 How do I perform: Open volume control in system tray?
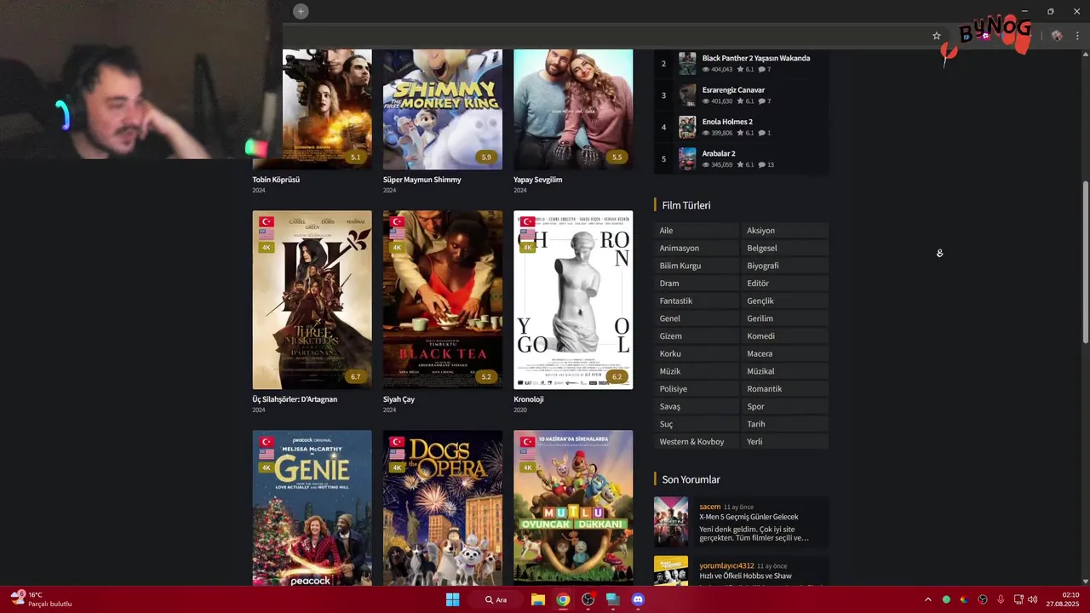(1033, 599)
